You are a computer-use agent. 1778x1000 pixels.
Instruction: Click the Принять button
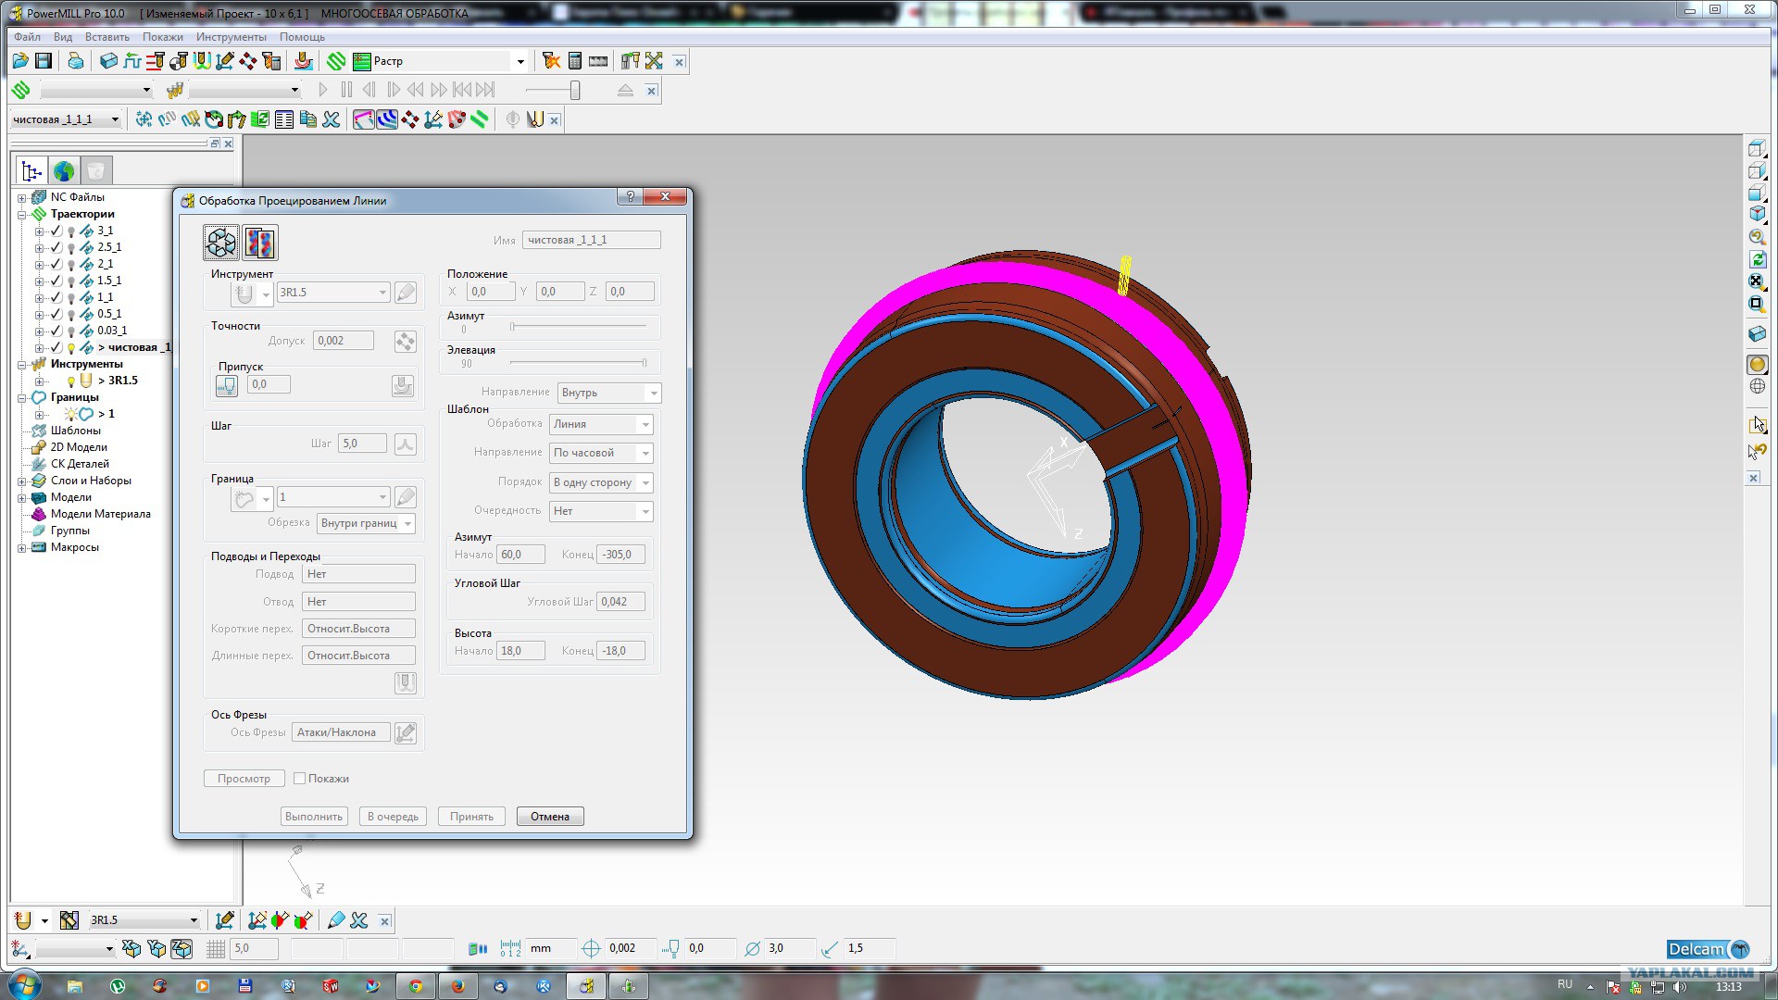471,817
